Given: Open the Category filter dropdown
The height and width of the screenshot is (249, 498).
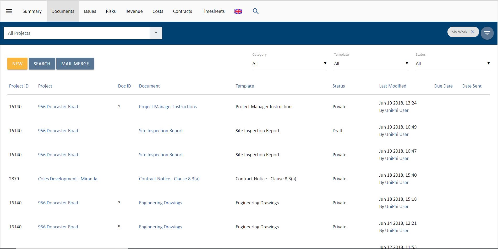Looking at the screenshot, I should tap(289, 63).
